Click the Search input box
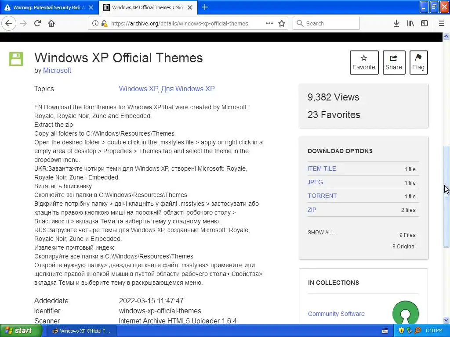The height and width of the screenshot is (337, 450). [327, 23]
